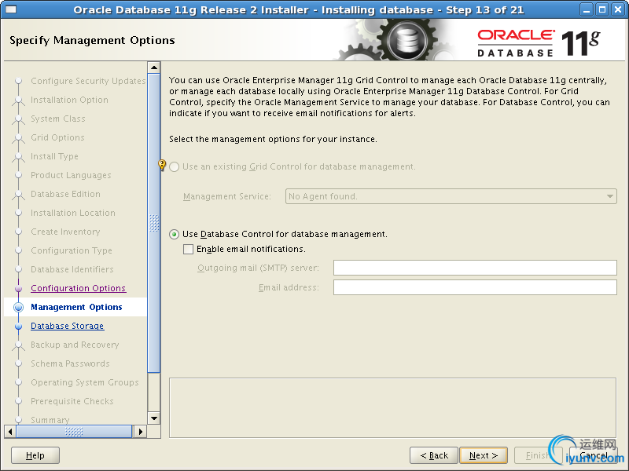Go to Database Storage step link
The width and height of the screenshot is (629, 471).
67,326
